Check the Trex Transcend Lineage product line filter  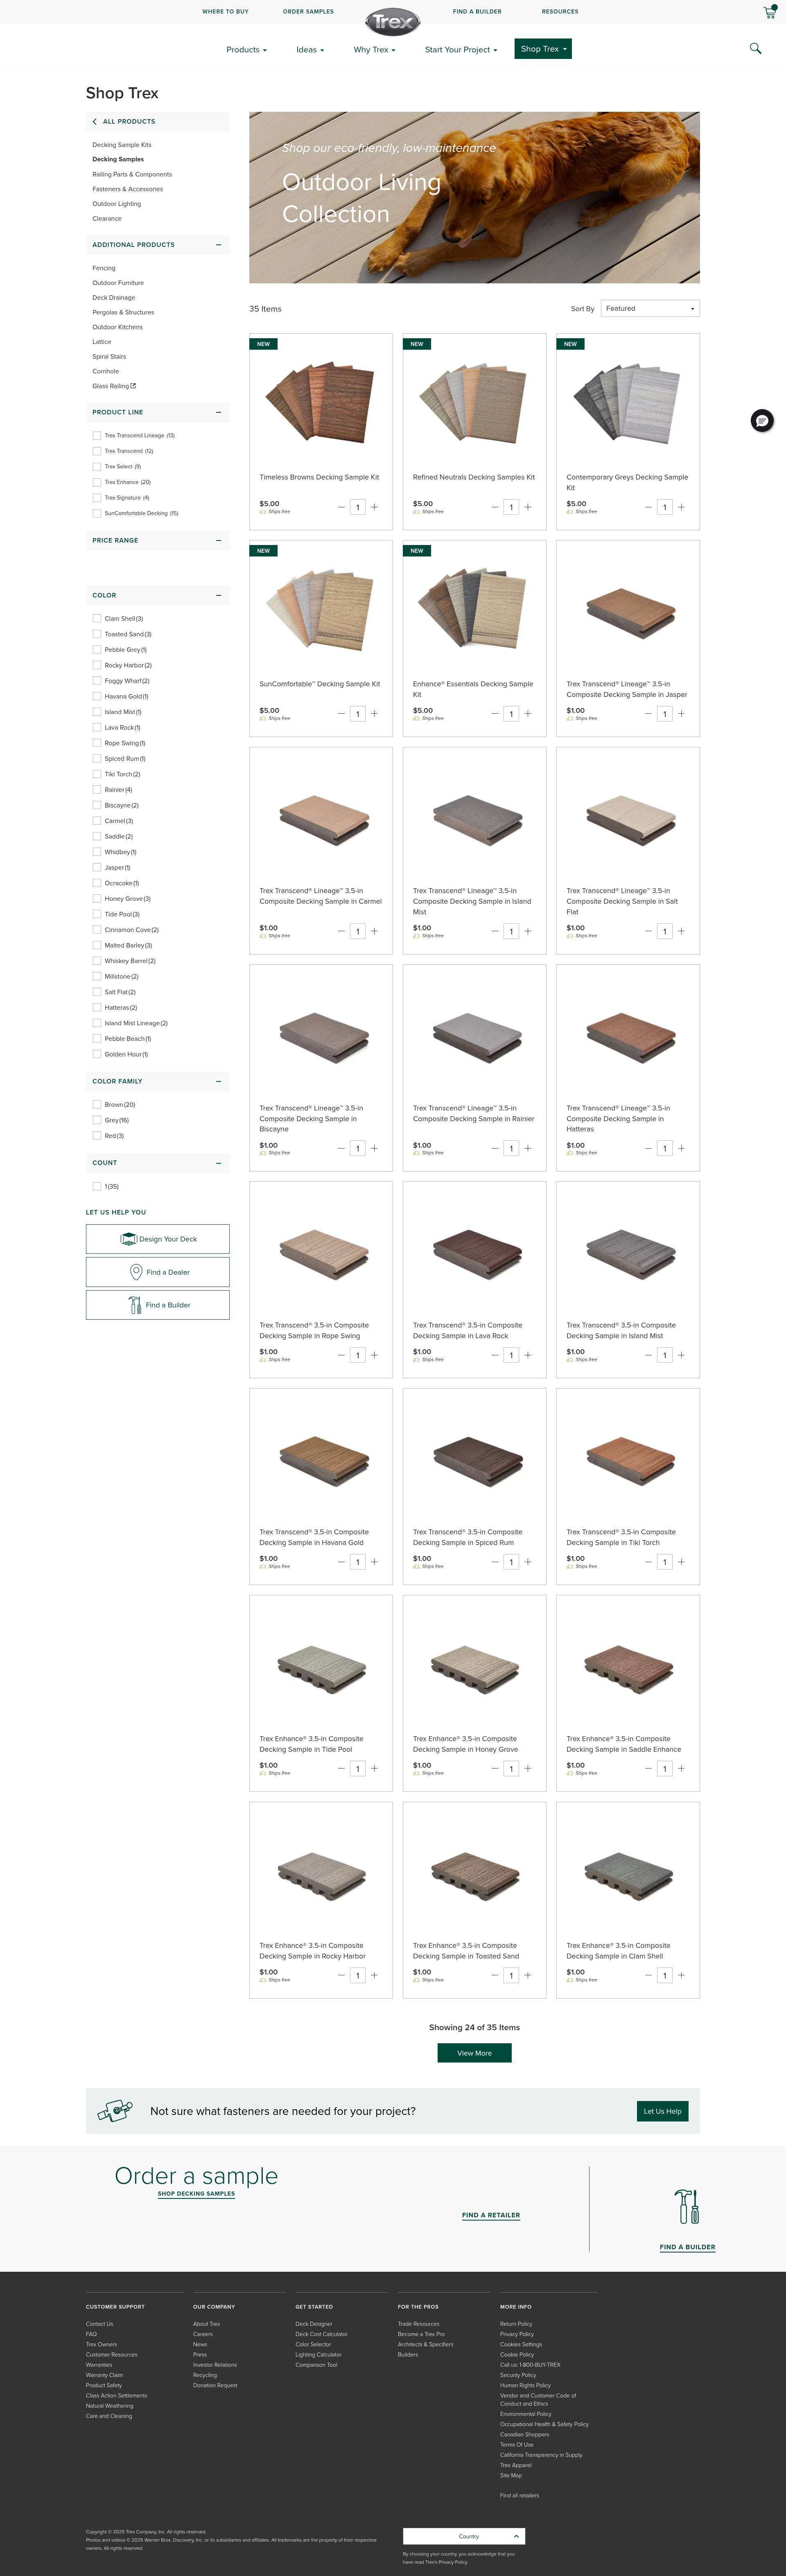(x=97, y=436)
